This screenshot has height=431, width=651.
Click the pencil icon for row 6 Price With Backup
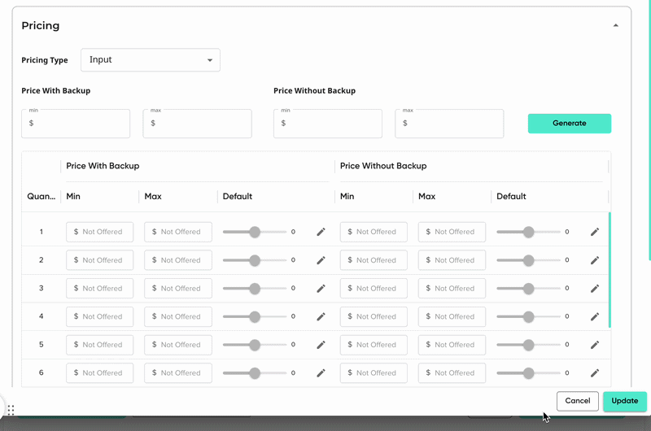(x=321, y=373)
